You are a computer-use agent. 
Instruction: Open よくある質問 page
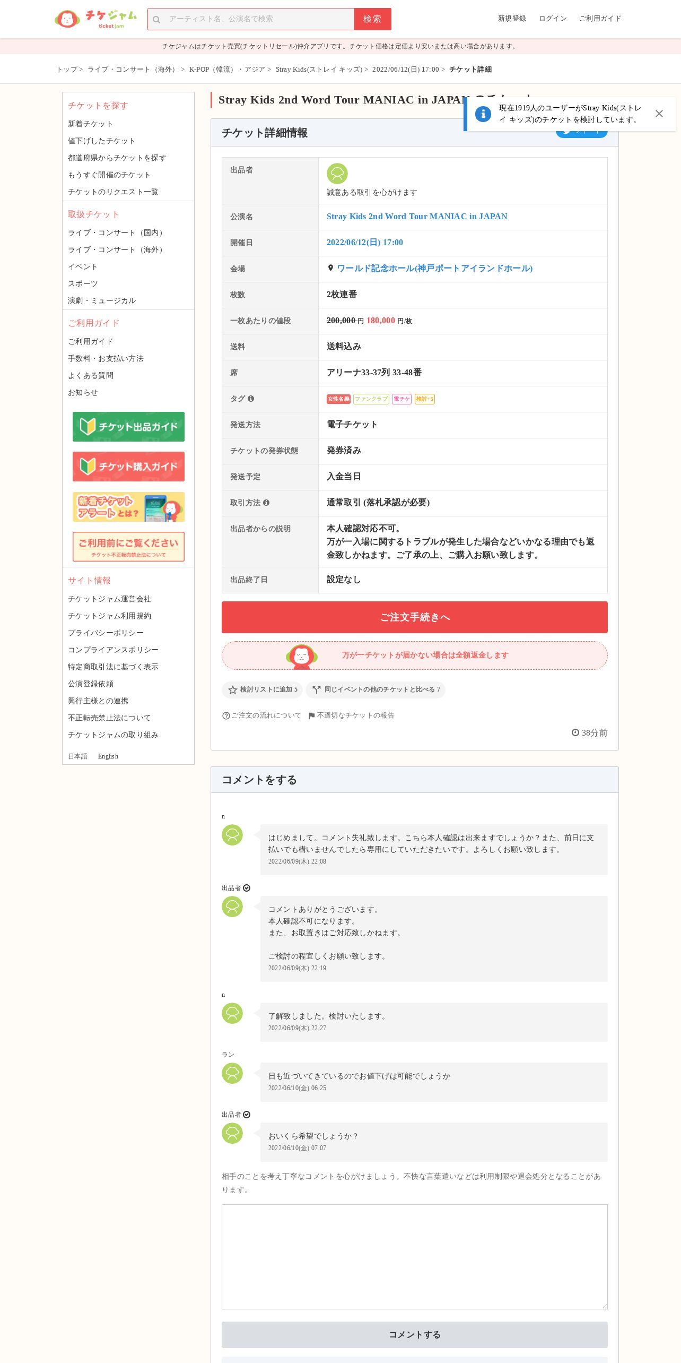tap(91, 376)
